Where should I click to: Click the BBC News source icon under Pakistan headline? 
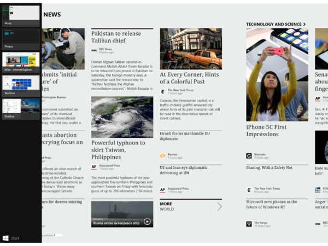click(94, 50)
